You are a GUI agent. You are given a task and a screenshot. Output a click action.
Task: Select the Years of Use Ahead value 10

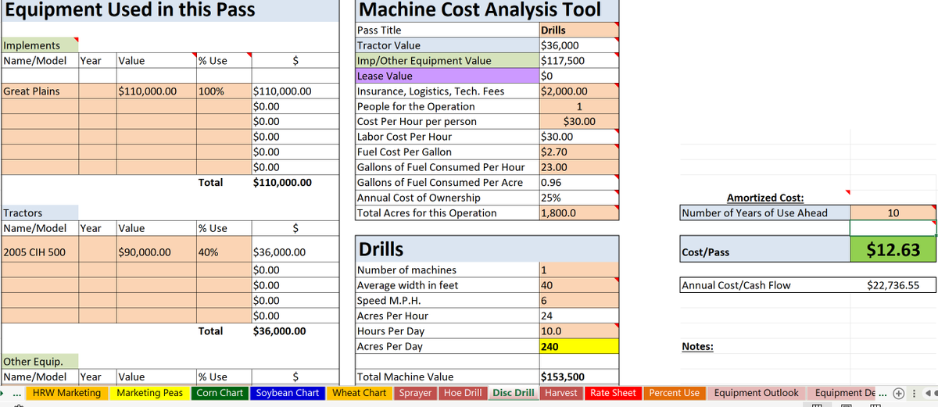point(893,213)
